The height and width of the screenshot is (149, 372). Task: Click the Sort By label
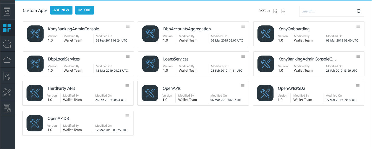265,10
